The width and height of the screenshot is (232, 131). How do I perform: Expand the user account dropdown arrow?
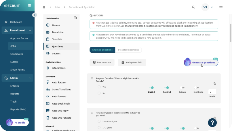pyautogui.click(x=212, y=7)
